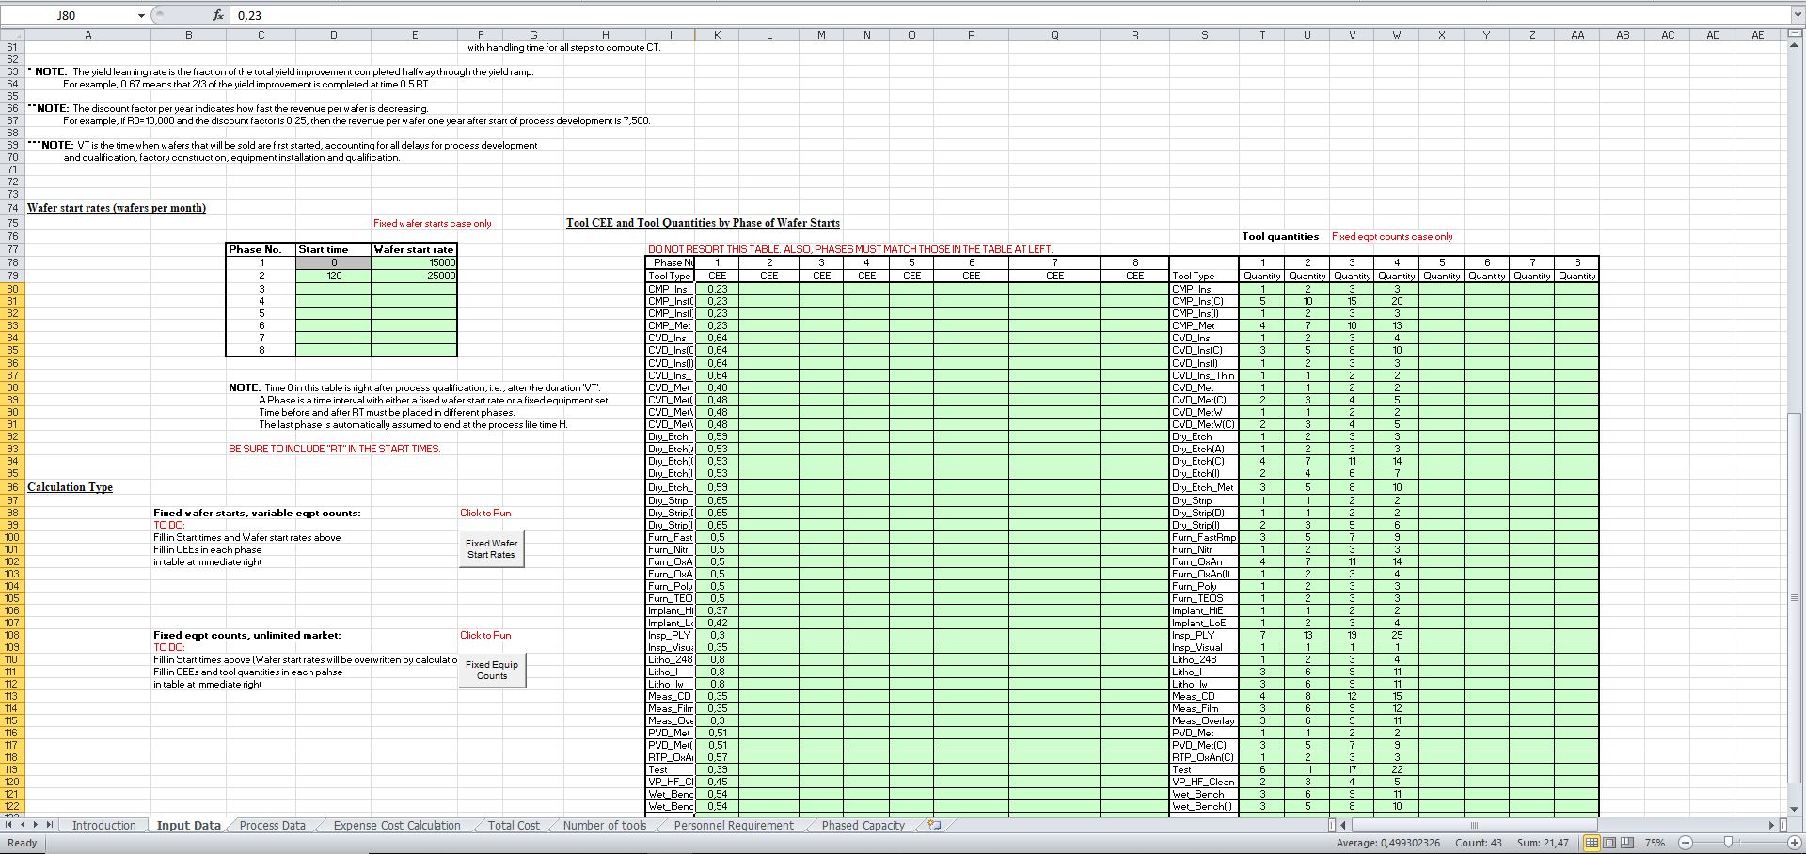Select column header S
The image size is (1806, 854).
pyautogui.click(x=1204, y=35)
